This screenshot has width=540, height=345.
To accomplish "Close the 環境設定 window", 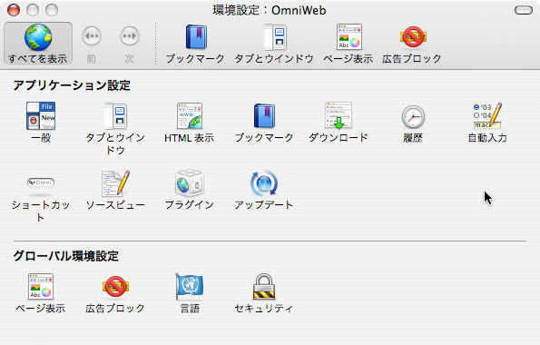I will coord(14,10).
